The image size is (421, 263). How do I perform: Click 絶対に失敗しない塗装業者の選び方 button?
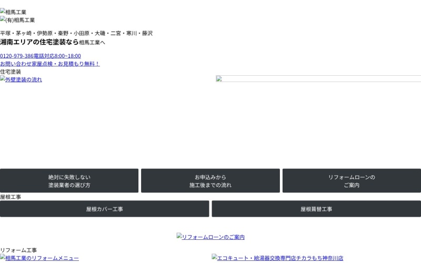(x=69, y=180)
